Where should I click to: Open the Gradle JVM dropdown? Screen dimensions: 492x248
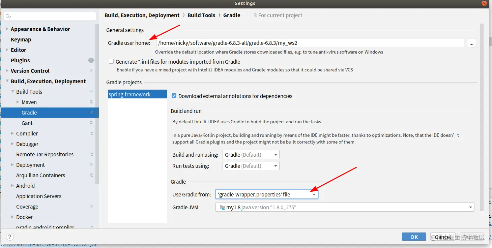345,207
